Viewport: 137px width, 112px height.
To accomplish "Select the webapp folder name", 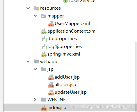I will point(49,62).
